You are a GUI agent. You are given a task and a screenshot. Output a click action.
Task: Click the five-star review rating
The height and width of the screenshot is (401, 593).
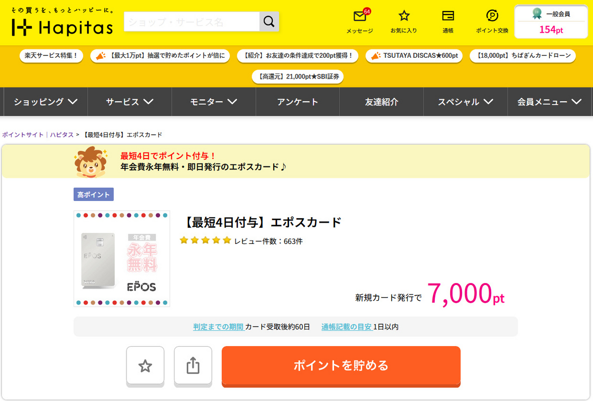click(x=205, y=241)
